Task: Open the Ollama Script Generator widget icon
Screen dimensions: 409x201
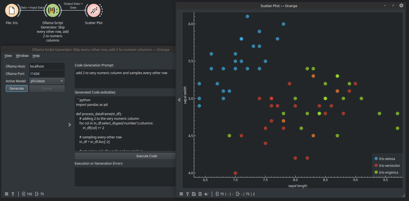Action: coord(52,10)
